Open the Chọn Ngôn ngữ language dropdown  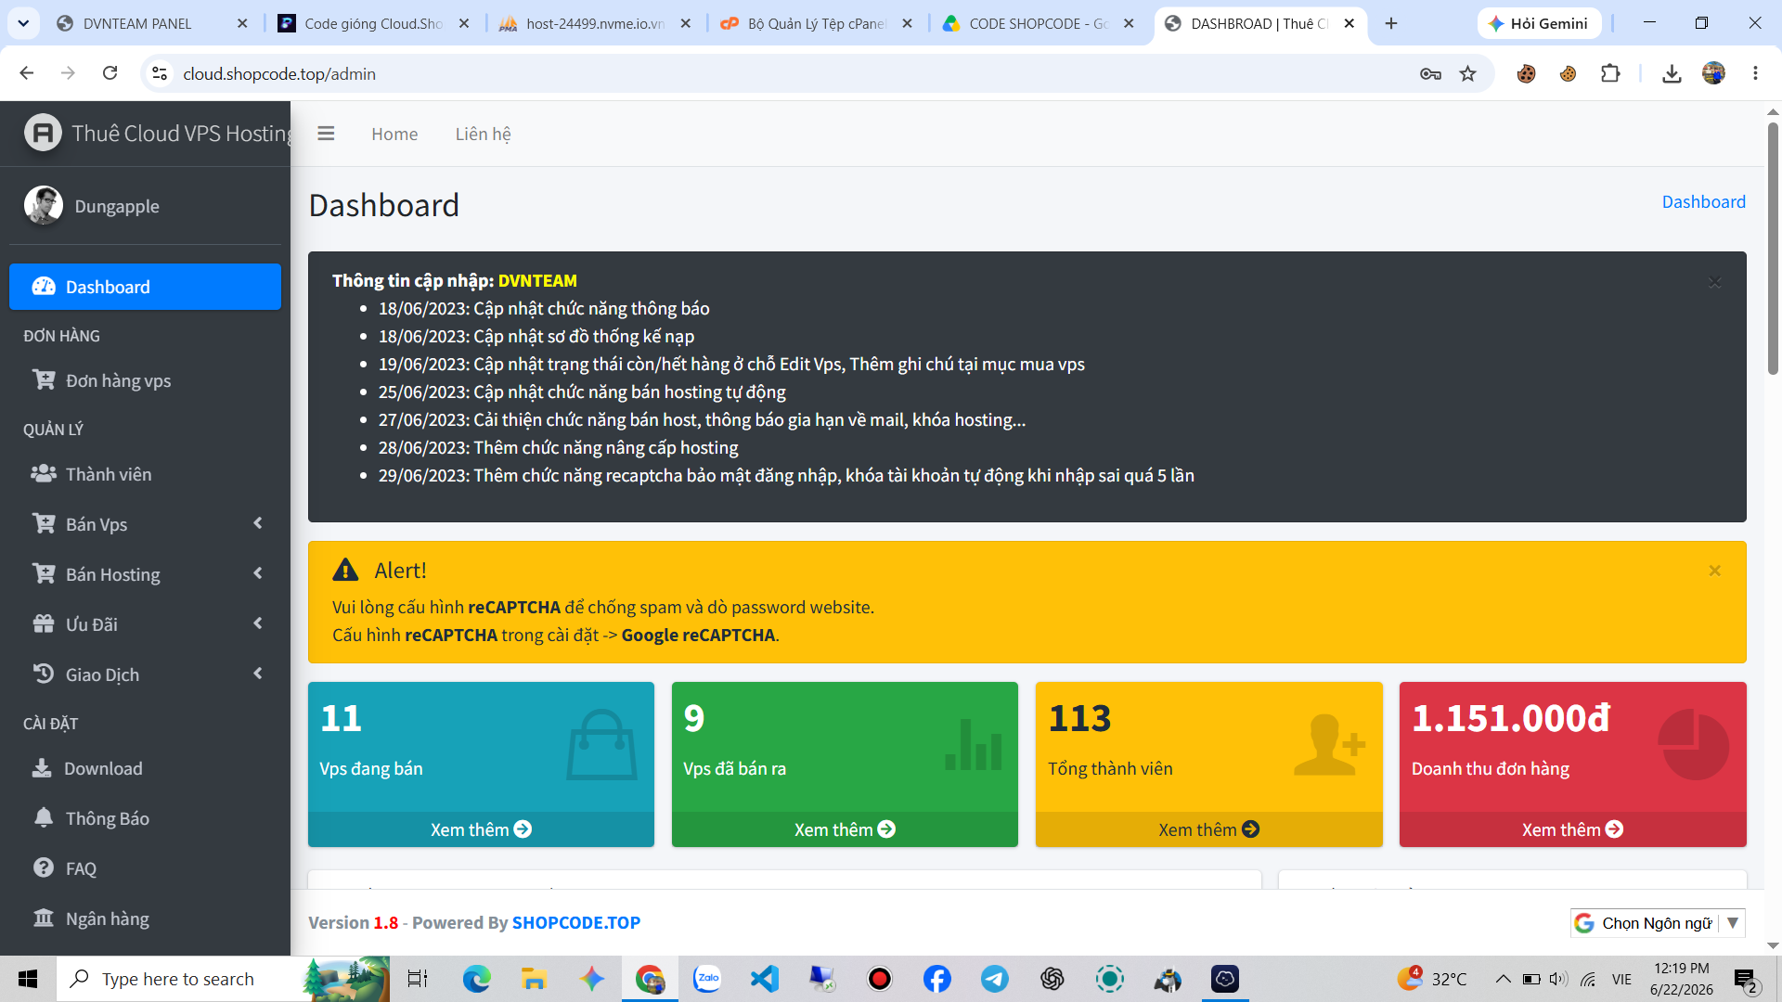pyautogui.click(x=1658, y=923)
